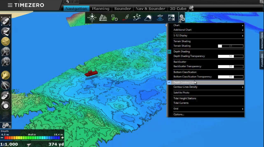Open the vertical NAVIGATION side panel
This screenshot has height=147, width=264.
point(262,41)
